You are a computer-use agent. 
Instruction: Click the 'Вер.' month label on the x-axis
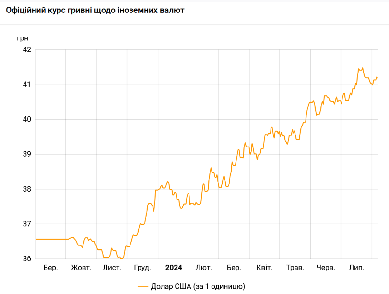(x=50, y=268)
